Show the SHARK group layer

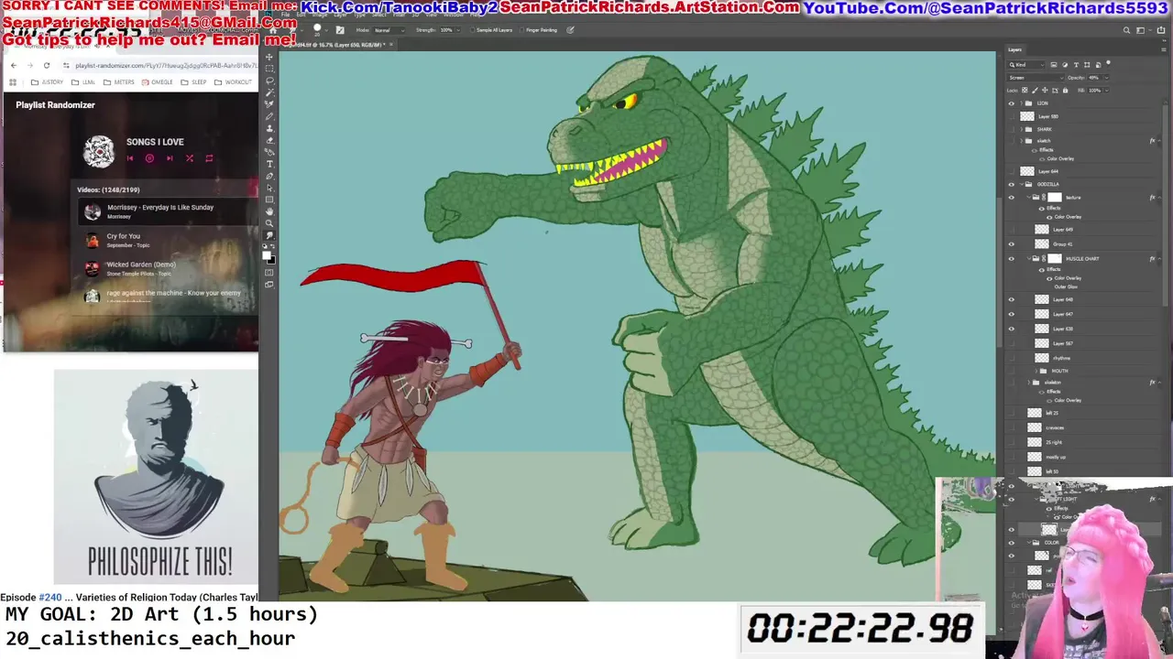click(x=1012, y=129)
